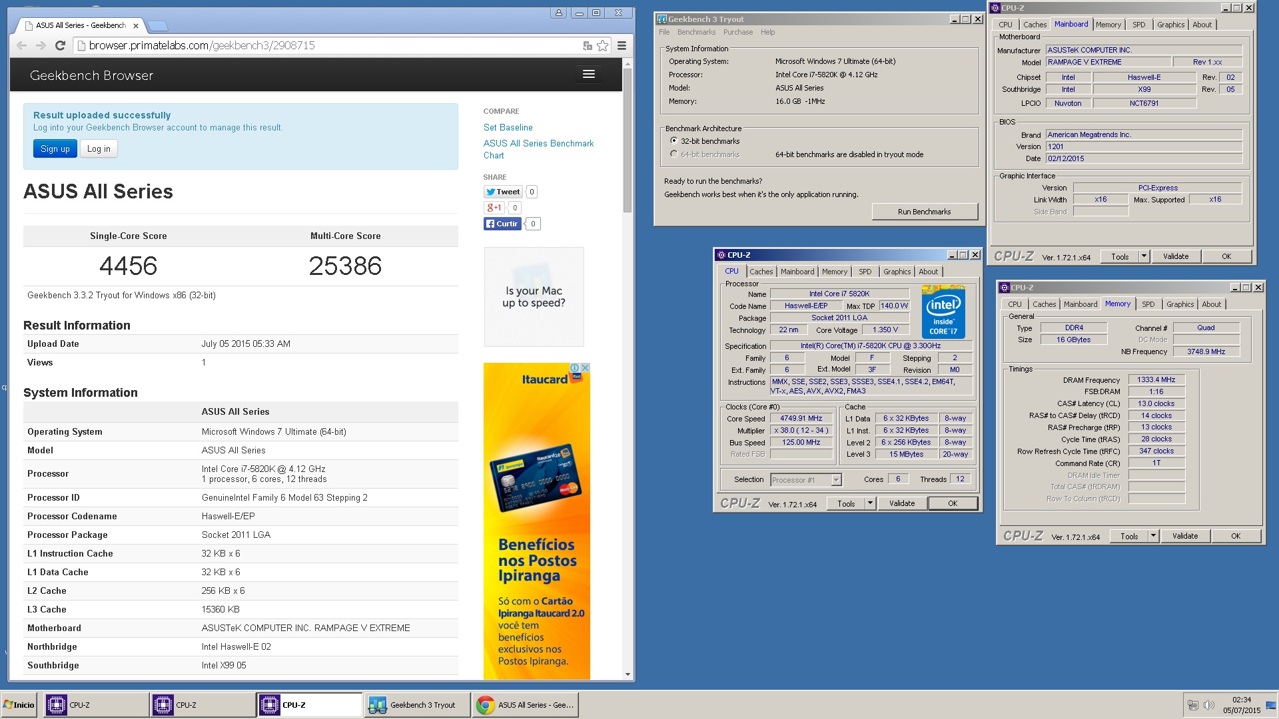1279x719 pixels.
Task: Click the Multi-Core Score 25386
Action: (x=345, y=266)
